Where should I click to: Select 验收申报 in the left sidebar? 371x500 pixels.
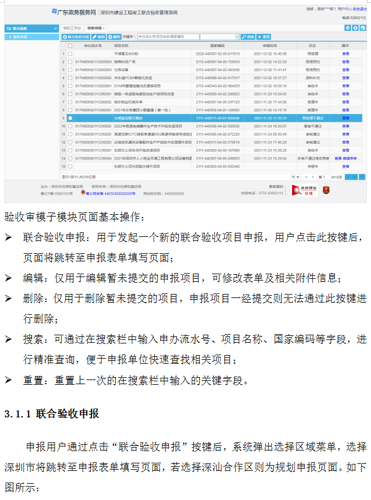[20, 37]
